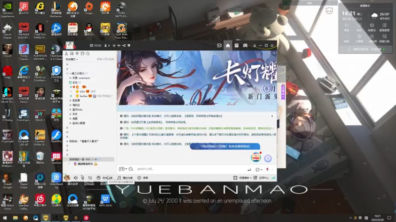Open GeForce Experience desktop icon
396x222 pixels.
[7, 10]
